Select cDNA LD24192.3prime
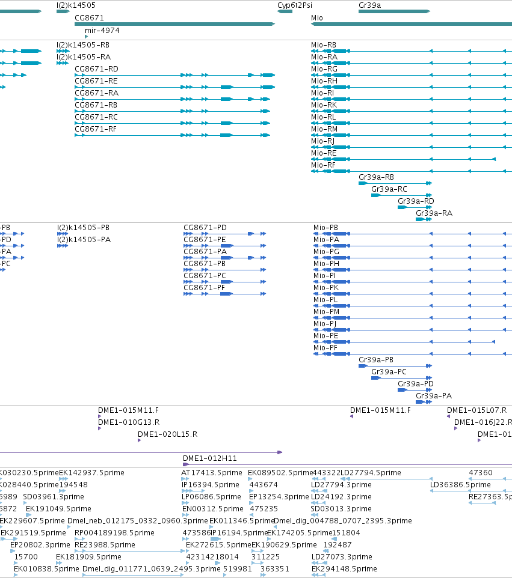 [x=341, y=497]
